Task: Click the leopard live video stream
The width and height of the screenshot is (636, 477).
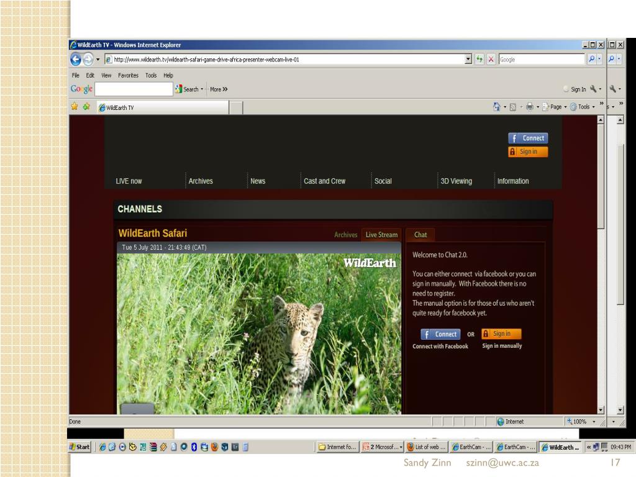Action: pyautogui.click(x=259, y=334)
